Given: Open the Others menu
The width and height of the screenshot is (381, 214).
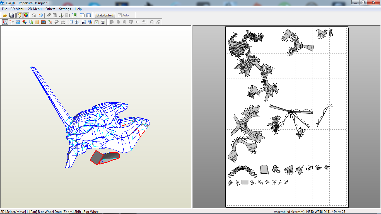Looking at the screenshot, I should click(50, 9).
